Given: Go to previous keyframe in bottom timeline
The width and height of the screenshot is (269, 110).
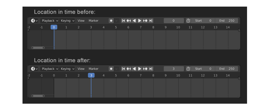Looking at the screenshot, I should pos(129,69).
